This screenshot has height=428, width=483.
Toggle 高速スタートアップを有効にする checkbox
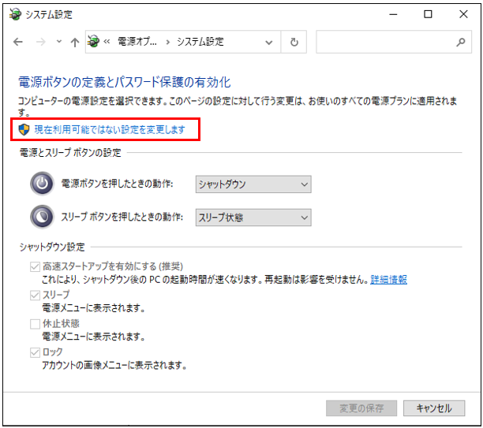pos(35,266)
